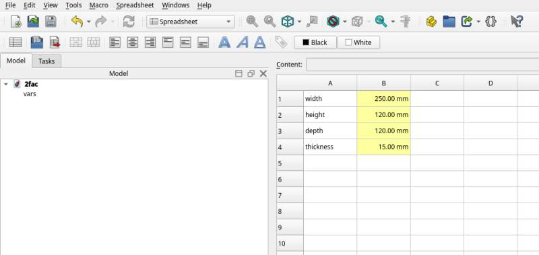This screenshot has width=539, height=255.
Task: Undo the last action
Action: point(77,22)
